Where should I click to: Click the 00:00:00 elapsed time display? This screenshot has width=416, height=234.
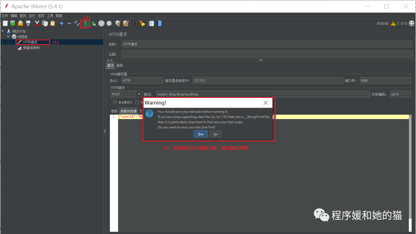click(382, 24)
